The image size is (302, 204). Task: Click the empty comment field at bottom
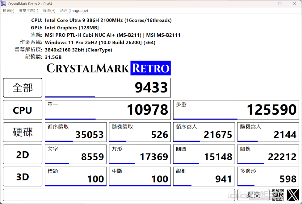click(119, 195)
